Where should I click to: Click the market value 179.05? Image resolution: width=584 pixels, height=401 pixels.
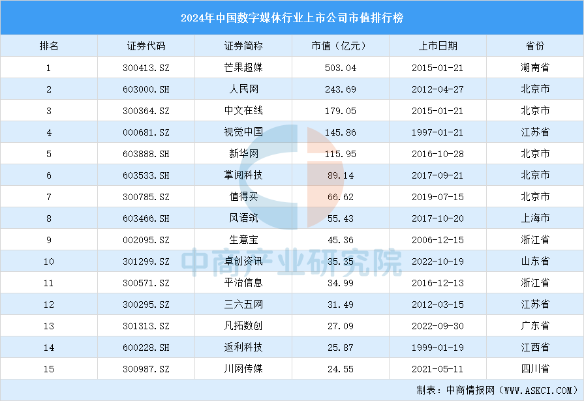click(x=341, y=111)
